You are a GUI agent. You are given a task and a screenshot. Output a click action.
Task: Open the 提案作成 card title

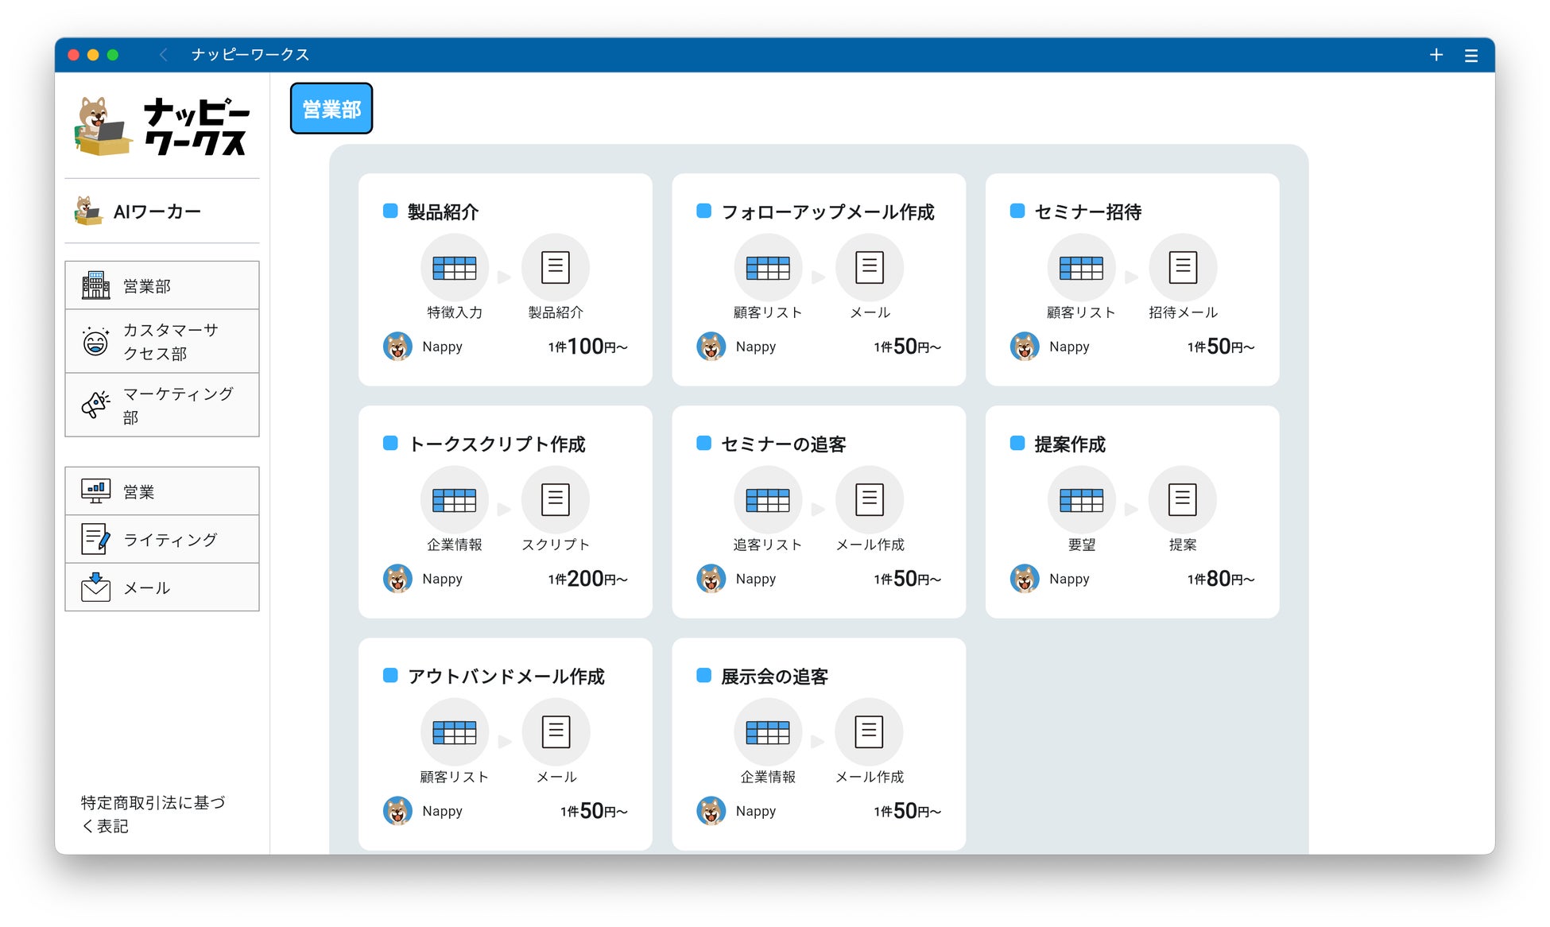click(1069, 444)
